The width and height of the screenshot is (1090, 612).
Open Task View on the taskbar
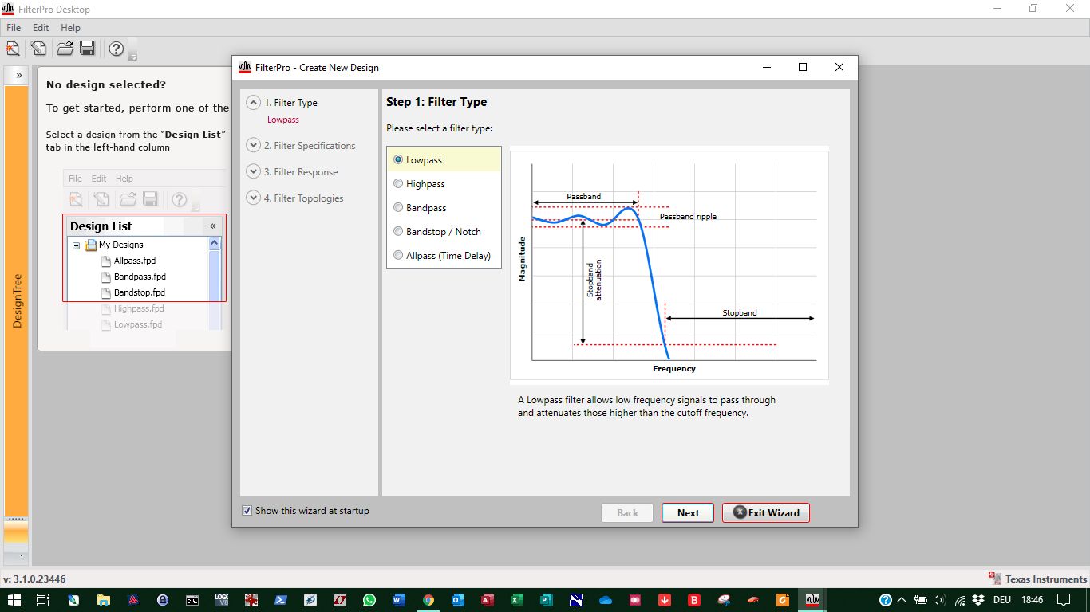pos(43,600)
